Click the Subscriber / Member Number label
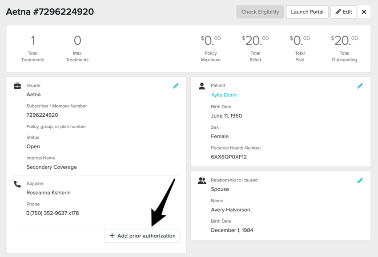 coord(56,106)
